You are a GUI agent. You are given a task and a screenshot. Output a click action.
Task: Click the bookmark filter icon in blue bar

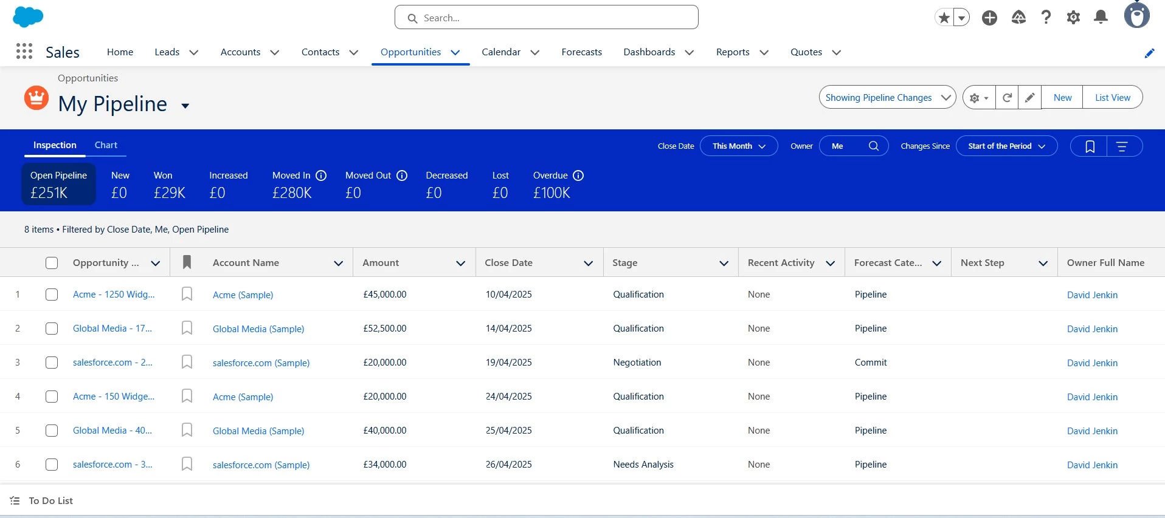point(1090,146)
